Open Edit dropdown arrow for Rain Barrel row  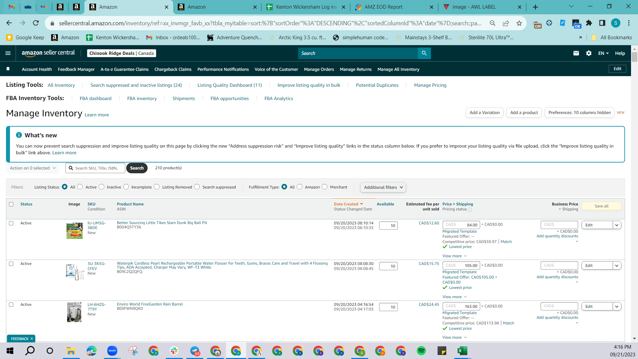point(617,306)
